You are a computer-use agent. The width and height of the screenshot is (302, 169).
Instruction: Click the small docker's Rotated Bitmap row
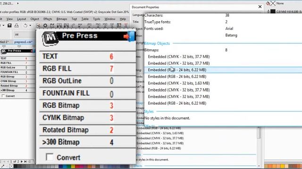[17, 85]
